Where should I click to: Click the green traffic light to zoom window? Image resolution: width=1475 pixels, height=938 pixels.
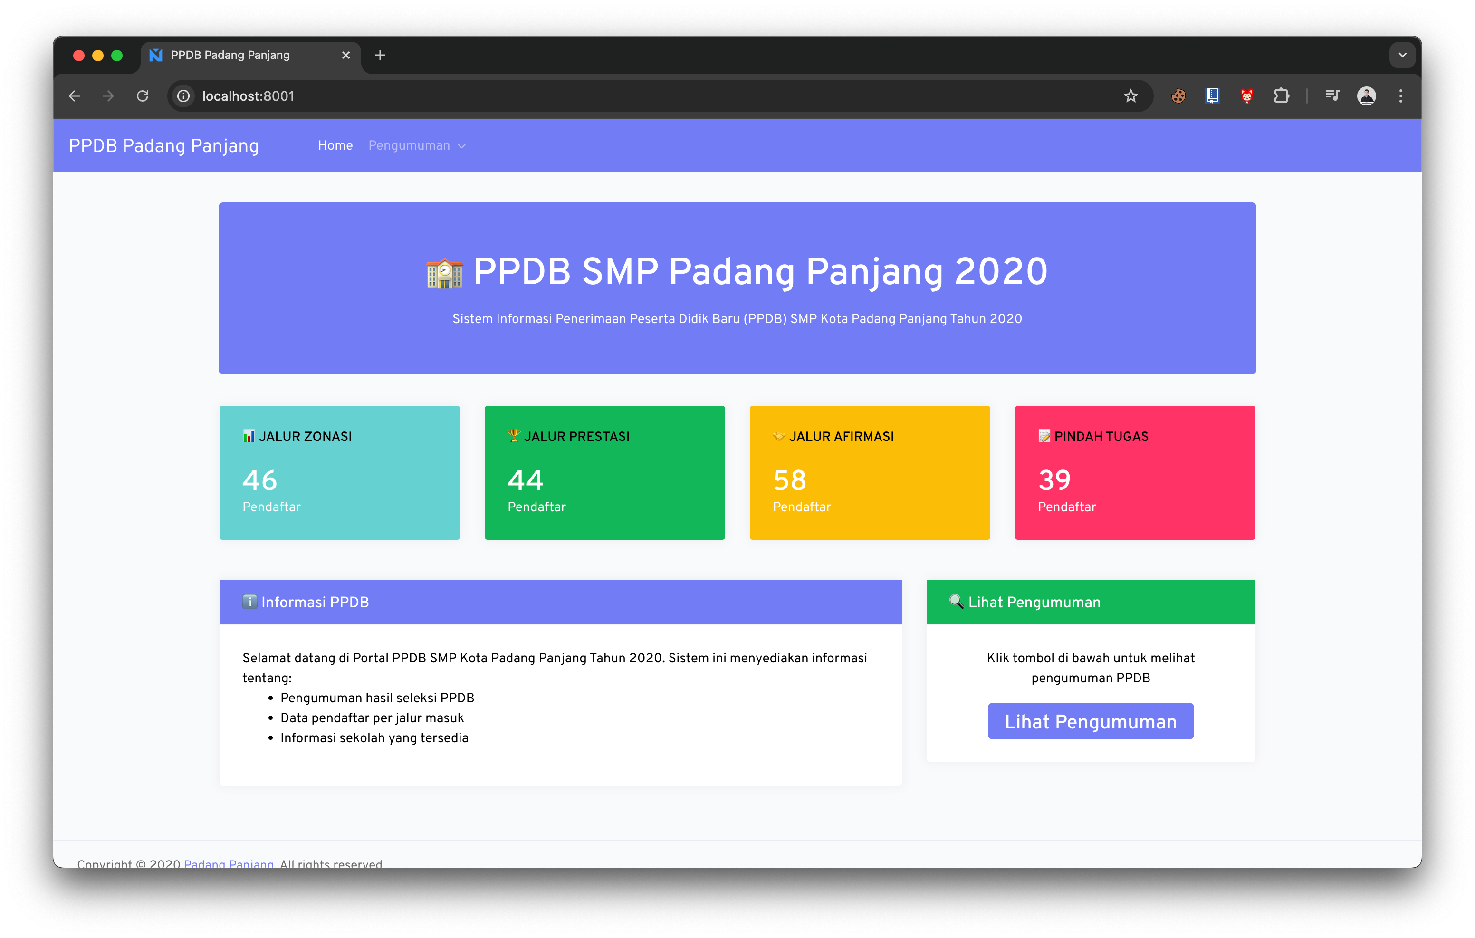coord(117,55)
